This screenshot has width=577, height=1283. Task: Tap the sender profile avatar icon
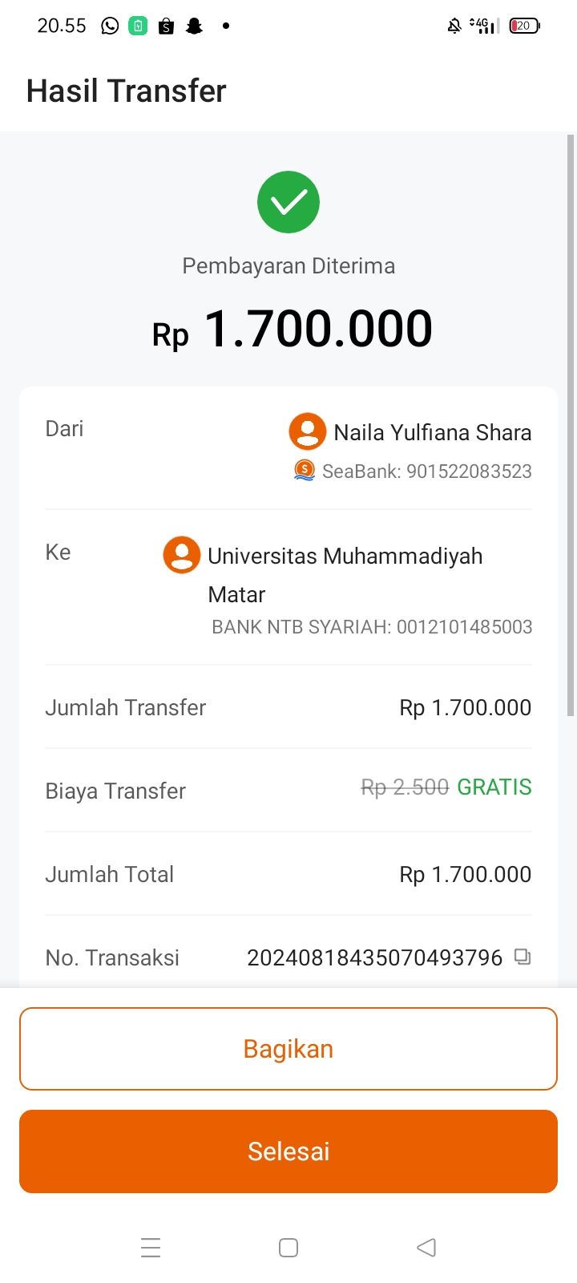coord(307,431)
